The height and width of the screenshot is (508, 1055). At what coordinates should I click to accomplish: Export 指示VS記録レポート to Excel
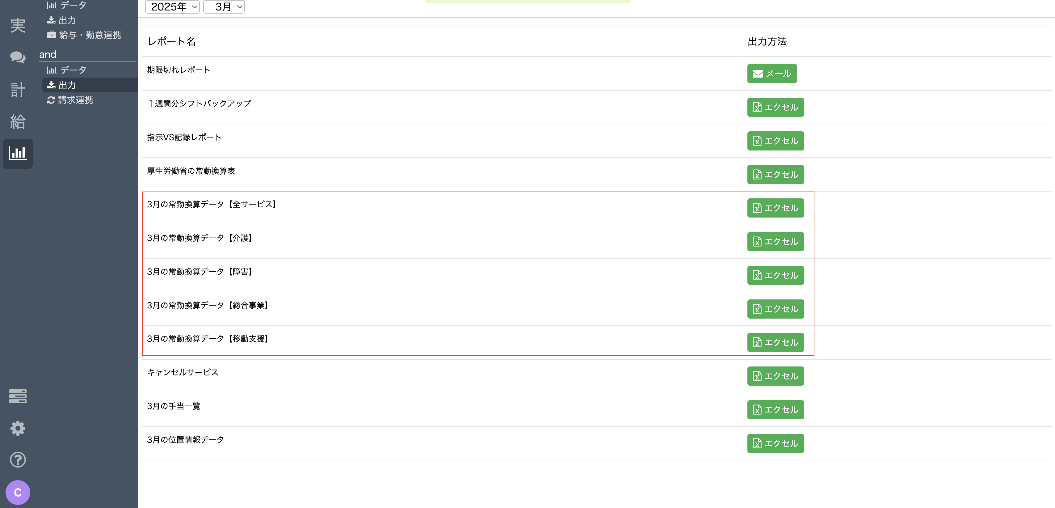coord(775,141)
